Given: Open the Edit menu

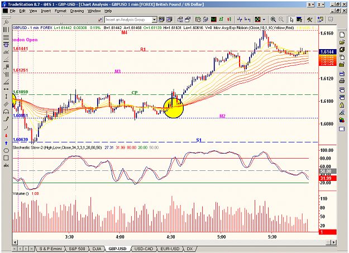Looking at the screenshot, I should point(22,11).
